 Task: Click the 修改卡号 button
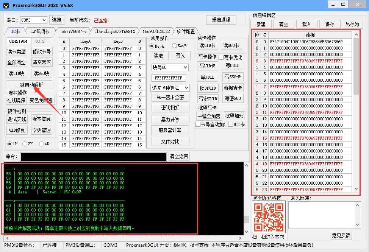coord(42,51)
